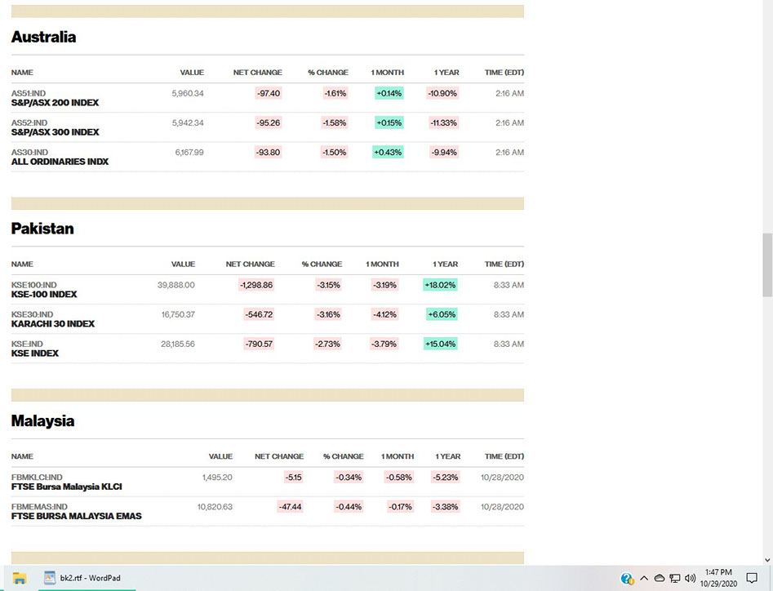773x591 pixels.
Task: Click the 2:16 AM time in AS51:IND row
Action: tap(509, 93)
